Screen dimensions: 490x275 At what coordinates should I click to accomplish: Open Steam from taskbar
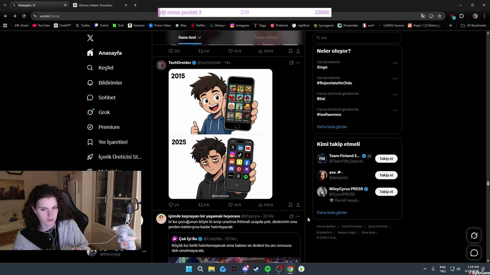(x=256, y=269)
